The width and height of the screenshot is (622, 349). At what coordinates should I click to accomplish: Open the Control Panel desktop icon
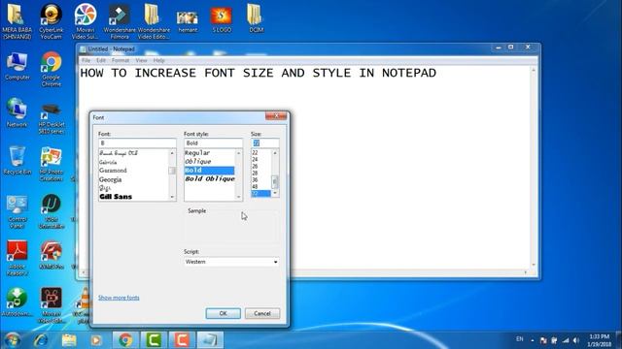pos(17,211)
